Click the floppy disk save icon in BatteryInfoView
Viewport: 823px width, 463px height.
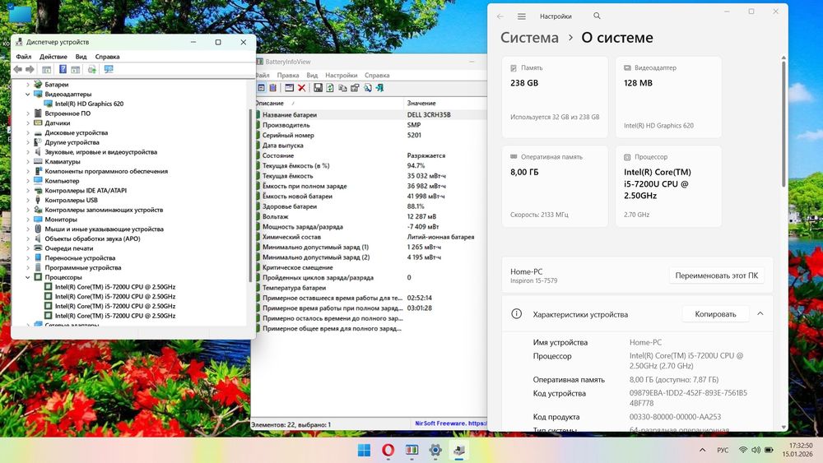(x=318, y=87)
